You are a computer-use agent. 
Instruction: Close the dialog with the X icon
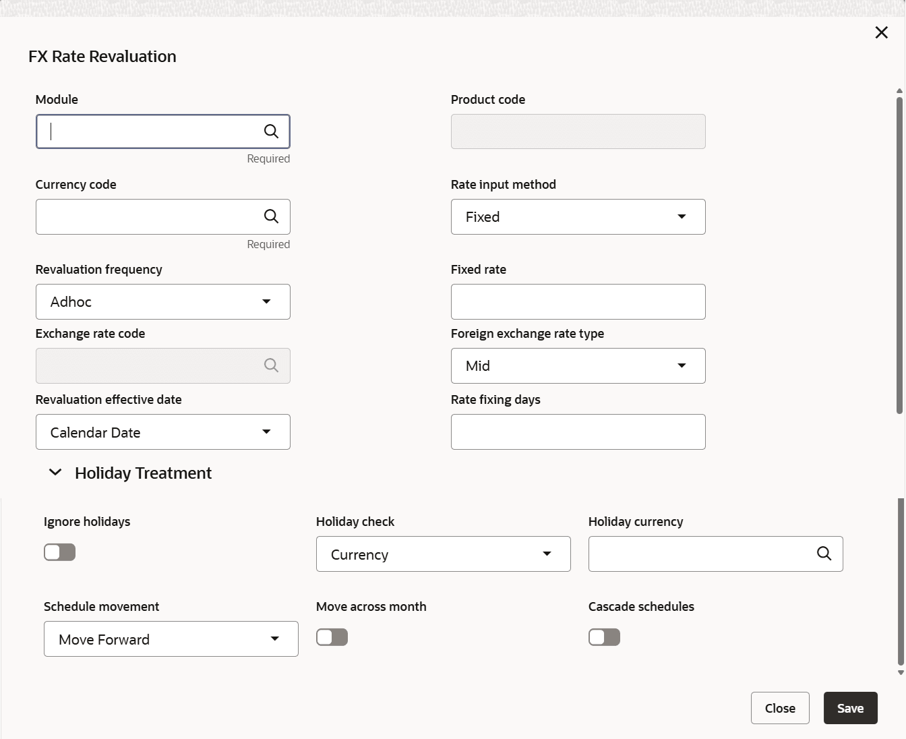[x=881, y=32]
